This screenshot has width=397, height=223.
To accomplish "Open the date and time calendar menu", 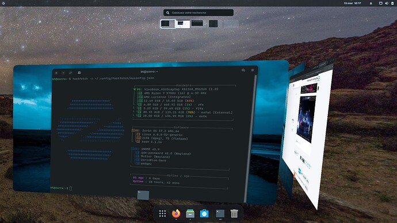I will (x=352, y=3).
